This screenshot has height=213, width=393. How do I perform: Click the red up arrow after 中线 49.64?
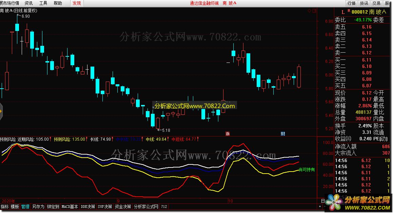tap(169, 139)
